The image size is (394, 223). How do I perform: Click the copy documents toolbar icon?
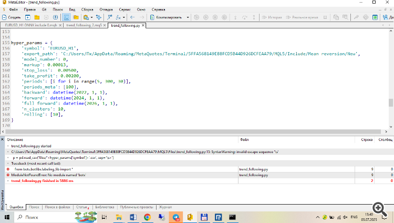click(x=336, y=17)
